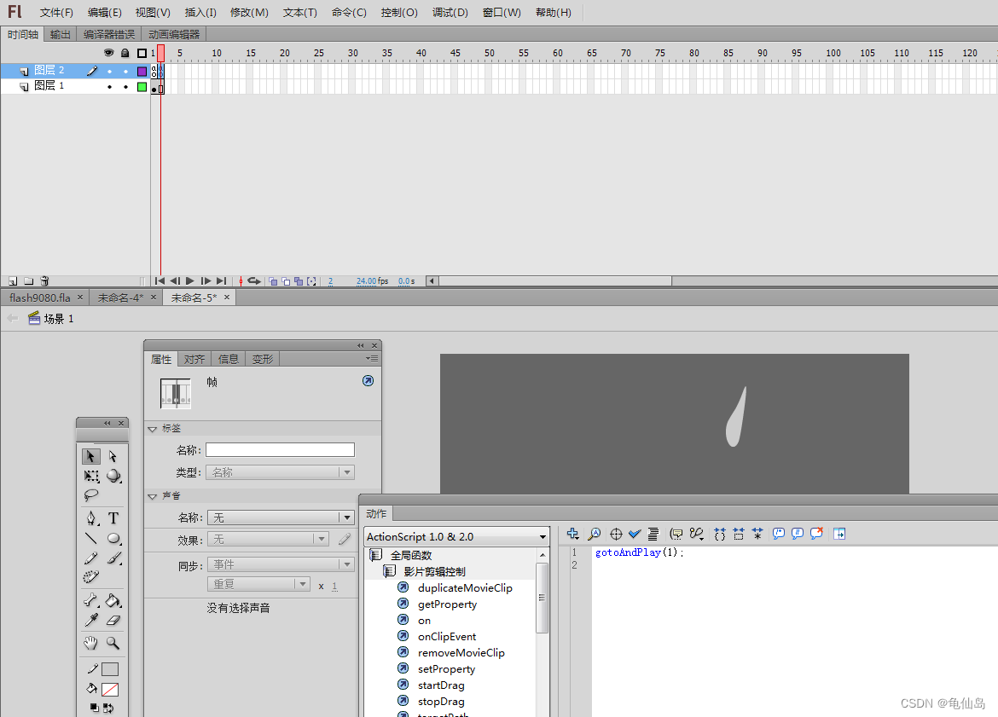Screen dimensions: 998x717
Task: Click the new layer icon below layers
Action: 13,280
